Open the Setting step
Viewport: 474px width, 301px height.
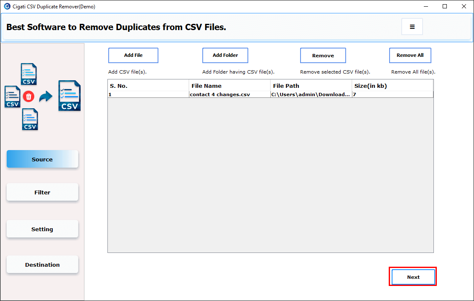tap(42, 229)
